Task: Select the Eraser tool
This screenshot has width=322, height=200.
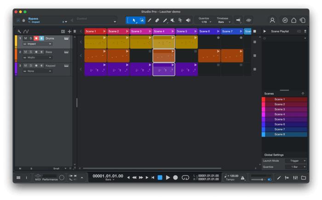Action: click(157, 20)
